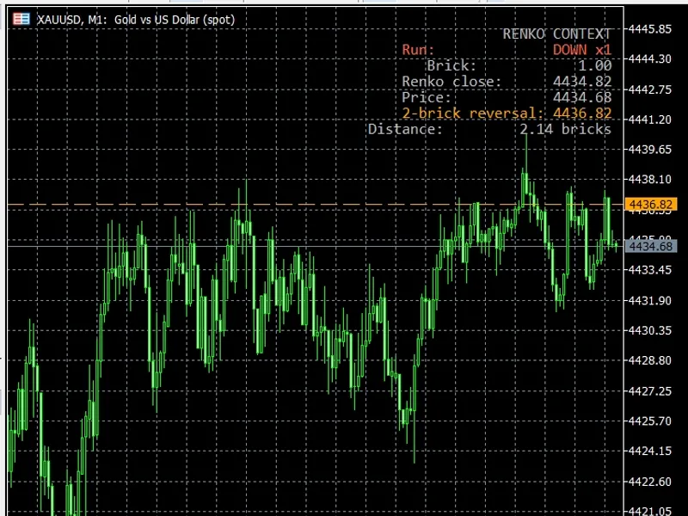Image resolution: width=688 pixels, height=516 pixels.
Task: Click the chart icon beside XAUUSD title
Action: (x=21, y=19)
